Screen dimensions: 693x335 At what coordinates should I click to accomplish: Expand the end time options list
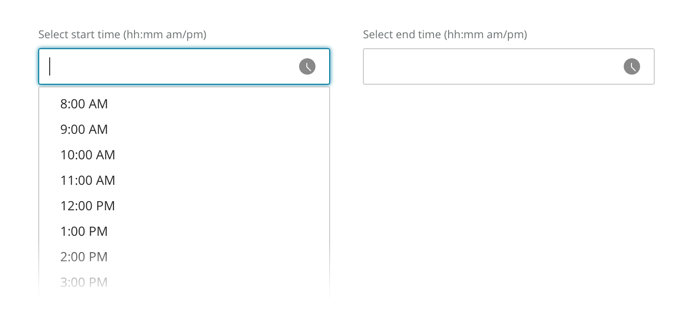[x=632, y=66]
